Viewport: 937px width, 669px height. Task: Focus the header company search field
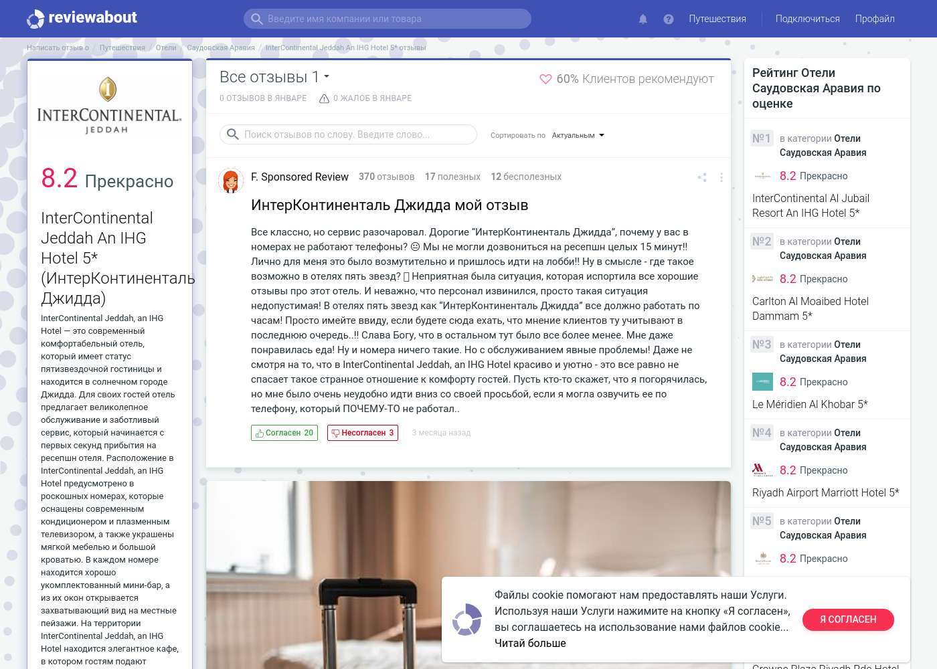(x=388, y=19)
